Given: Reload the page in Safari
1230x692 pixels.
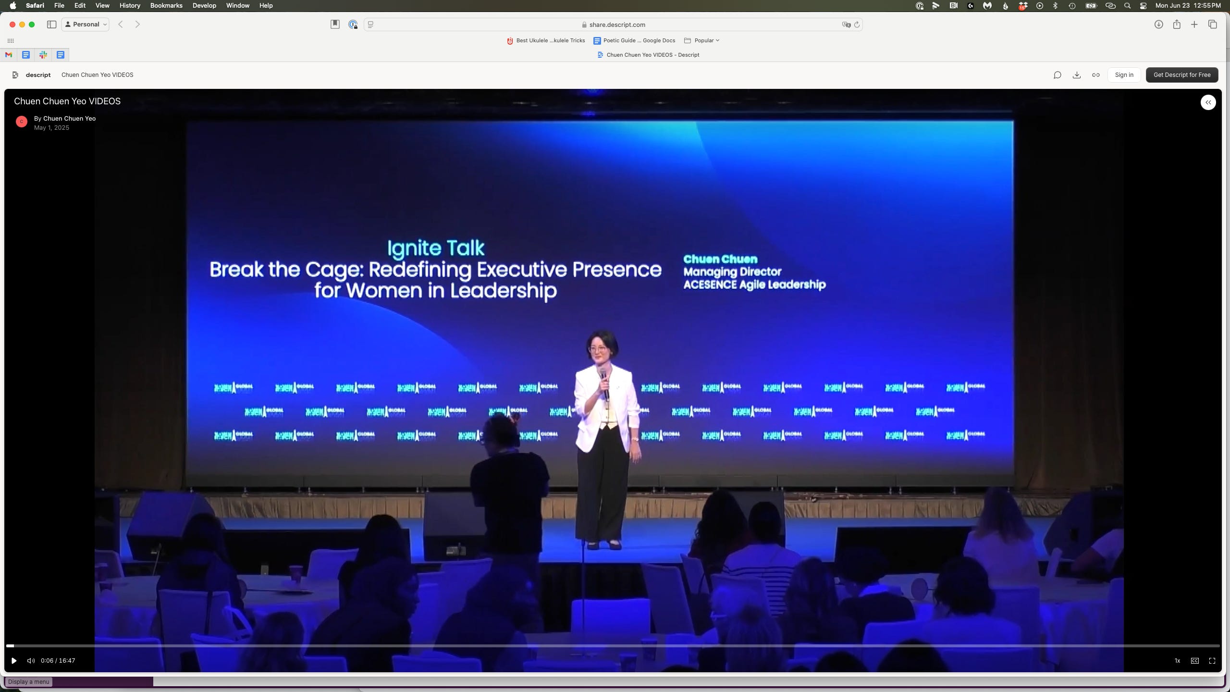Looking at the screenshot, I should pyautogui.click(x=857, y=25).
